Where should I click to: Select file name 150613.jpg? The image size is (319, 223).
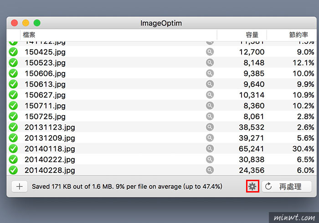pyautogui.click(x=45, y=85)
